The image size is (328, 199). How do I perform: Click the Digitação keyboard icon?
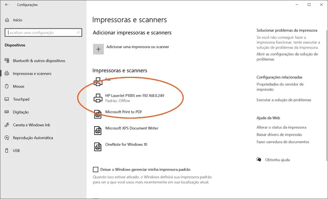coord(7,112)
